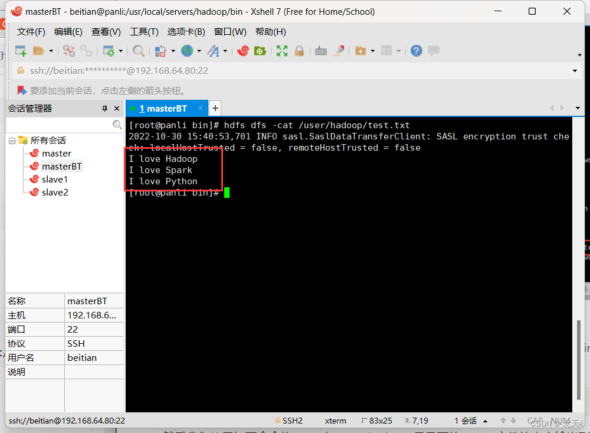Click the Print/transfer toolbar icon
This screenshot has width=590, height=433.
point(160,50)
